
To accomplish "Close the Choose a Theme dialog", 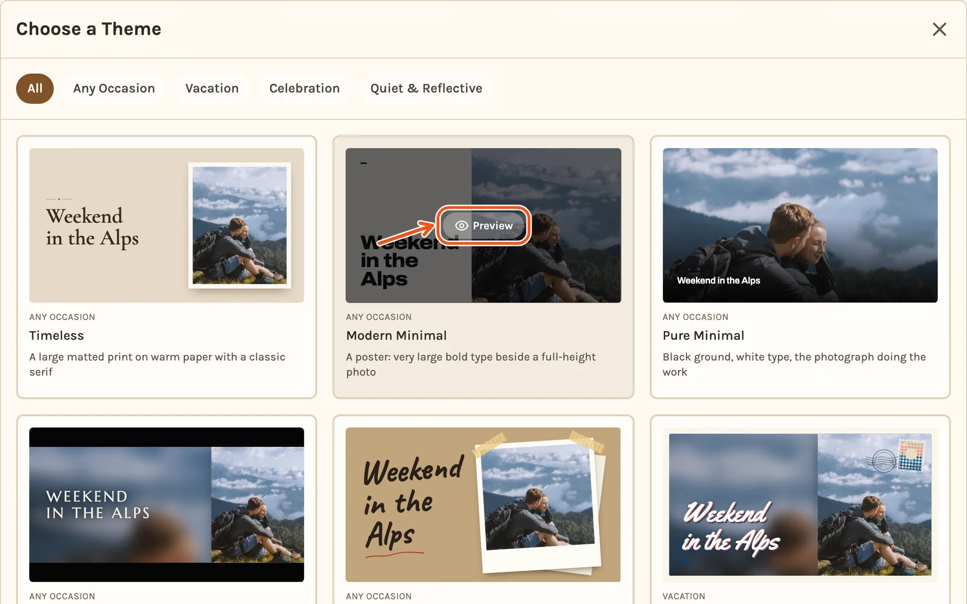I will [x=939, y=29].
